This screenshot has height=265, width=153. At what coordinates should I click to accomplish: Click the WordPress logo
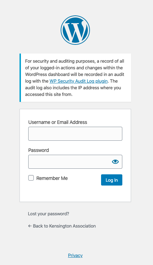(x=75, y=30)
